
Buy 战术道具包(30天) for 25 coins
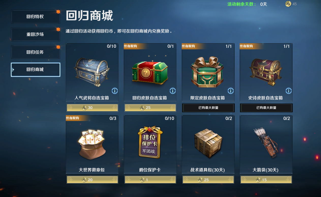[x=208, y=180]
